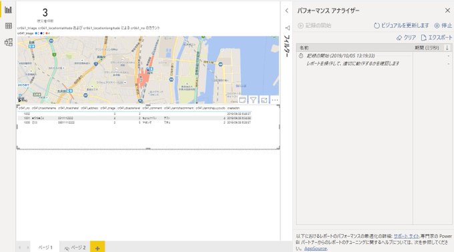Screen dimensions: 454x252
Task: Click the orange legend marker for triage 4
Action: coord(46,33)
